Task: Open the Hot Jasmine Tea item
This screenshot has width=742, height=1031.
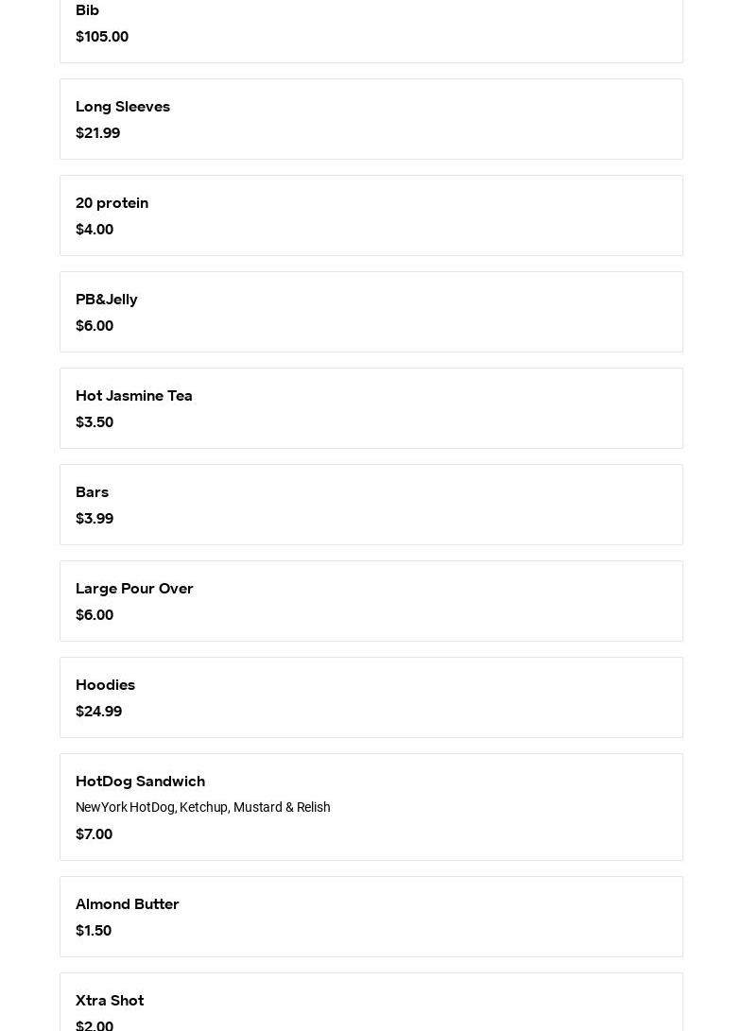Action: pyautogui.click(x=371, y=408)
